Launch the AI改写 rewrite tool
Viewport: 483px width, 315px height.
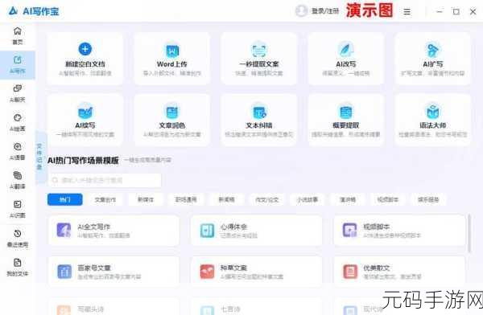[x=345, y=59]
